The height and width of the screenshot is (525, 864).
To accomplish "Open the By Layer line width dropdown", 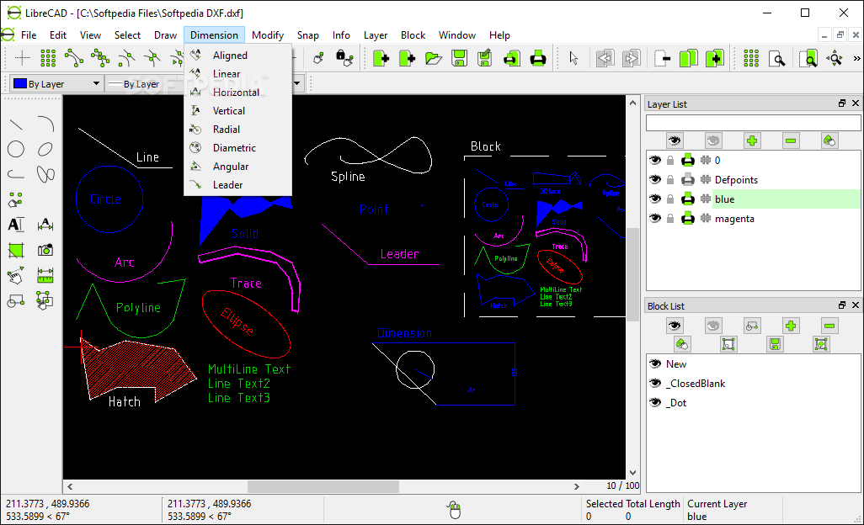I will 146,83.
